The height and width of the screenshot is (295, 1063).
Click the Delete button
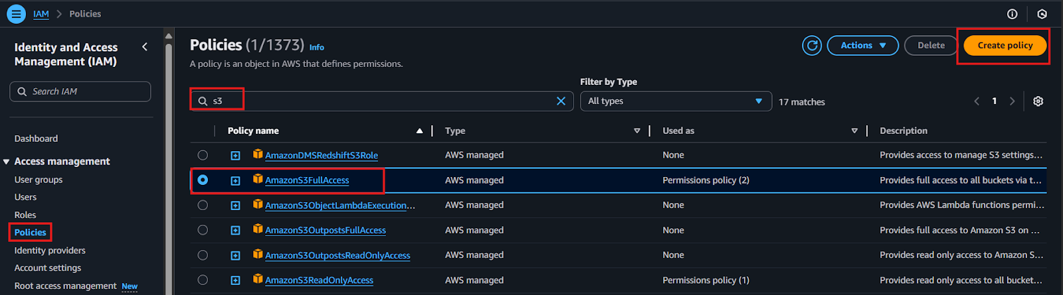(931, 45)
